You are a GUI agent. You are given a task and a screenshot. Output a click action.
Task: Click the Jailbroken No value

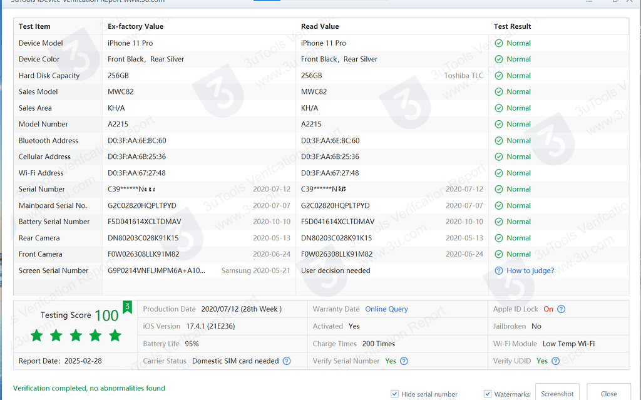536,326
